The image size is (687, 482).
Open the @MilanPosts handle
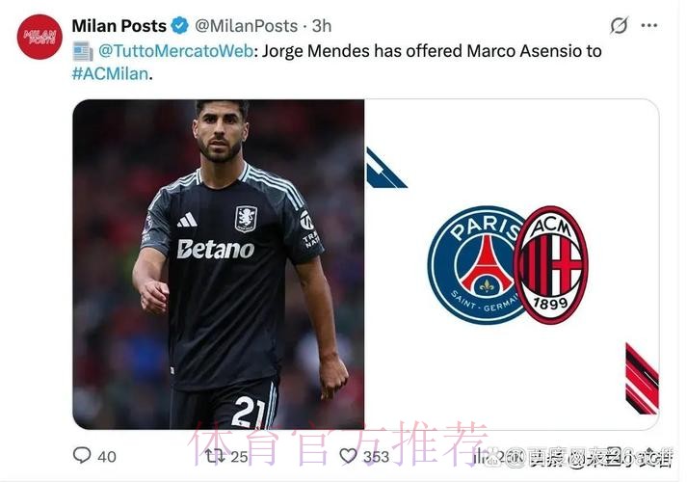(x=247, y=26)
